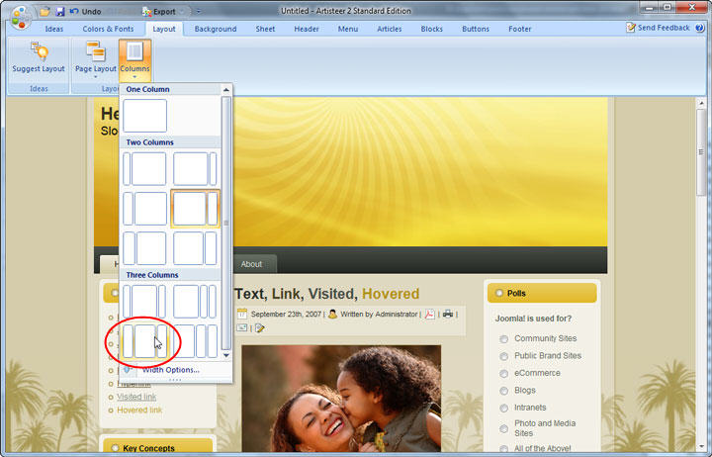Click the Open folder icon in quick access toolbar
The height and width of the screenshot is (457, 712).
(44, 11)
